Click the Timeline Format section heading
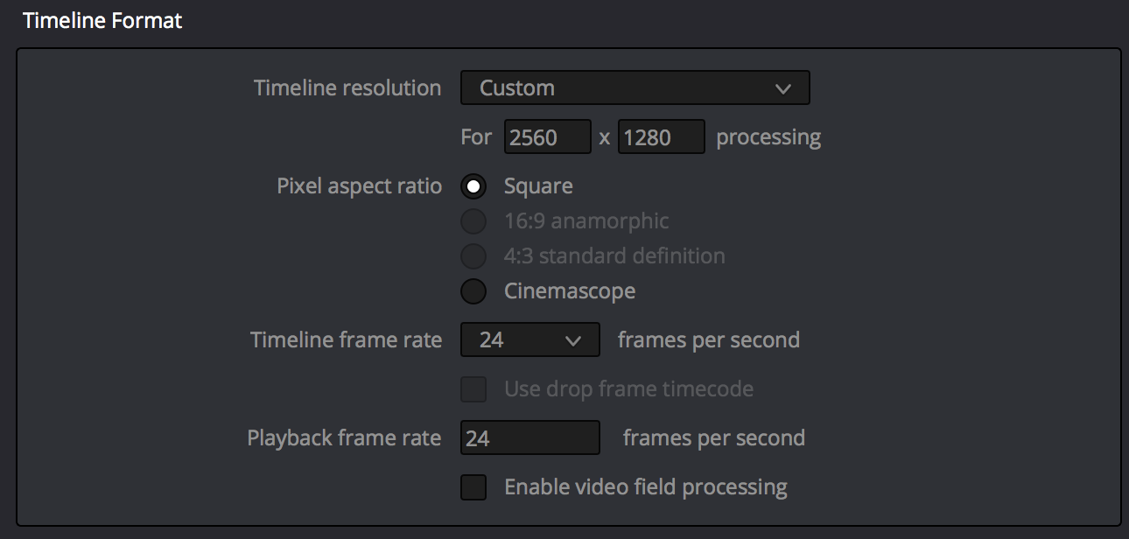This screenshot has width=1129, height=539. click(x=102, y=21)
